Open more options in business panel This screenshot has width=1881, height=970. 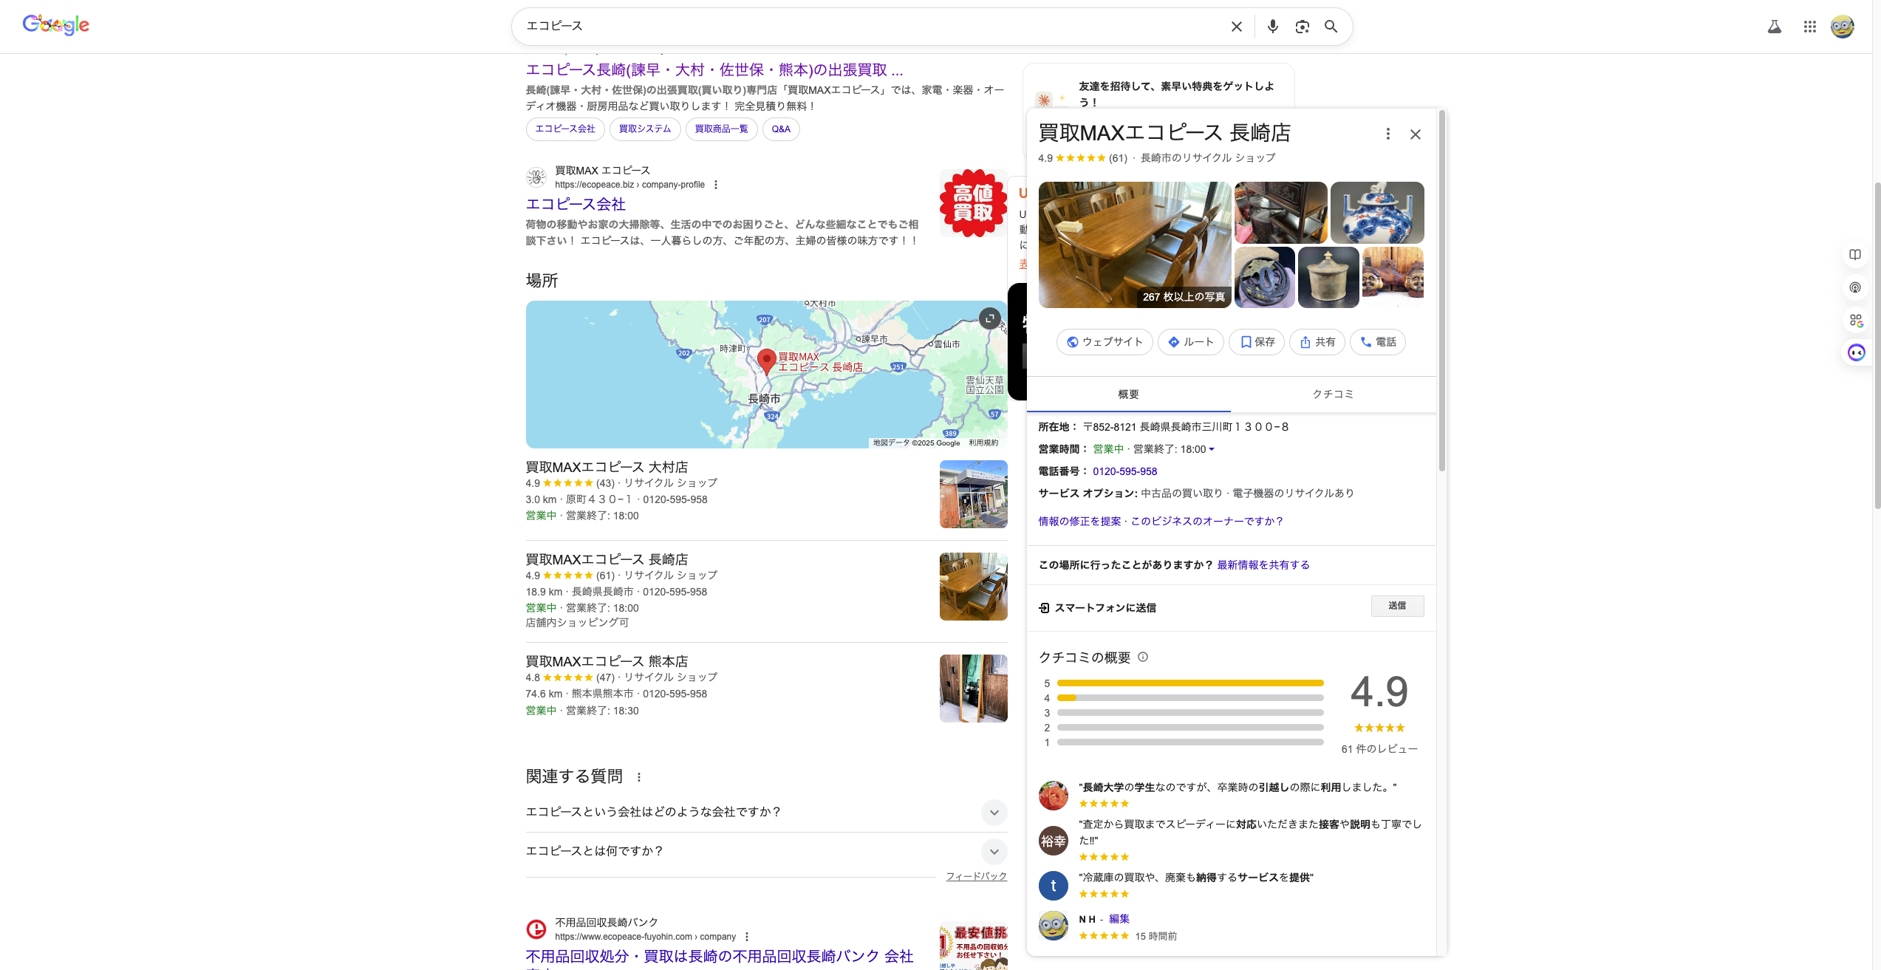(x=1387, y=134)
